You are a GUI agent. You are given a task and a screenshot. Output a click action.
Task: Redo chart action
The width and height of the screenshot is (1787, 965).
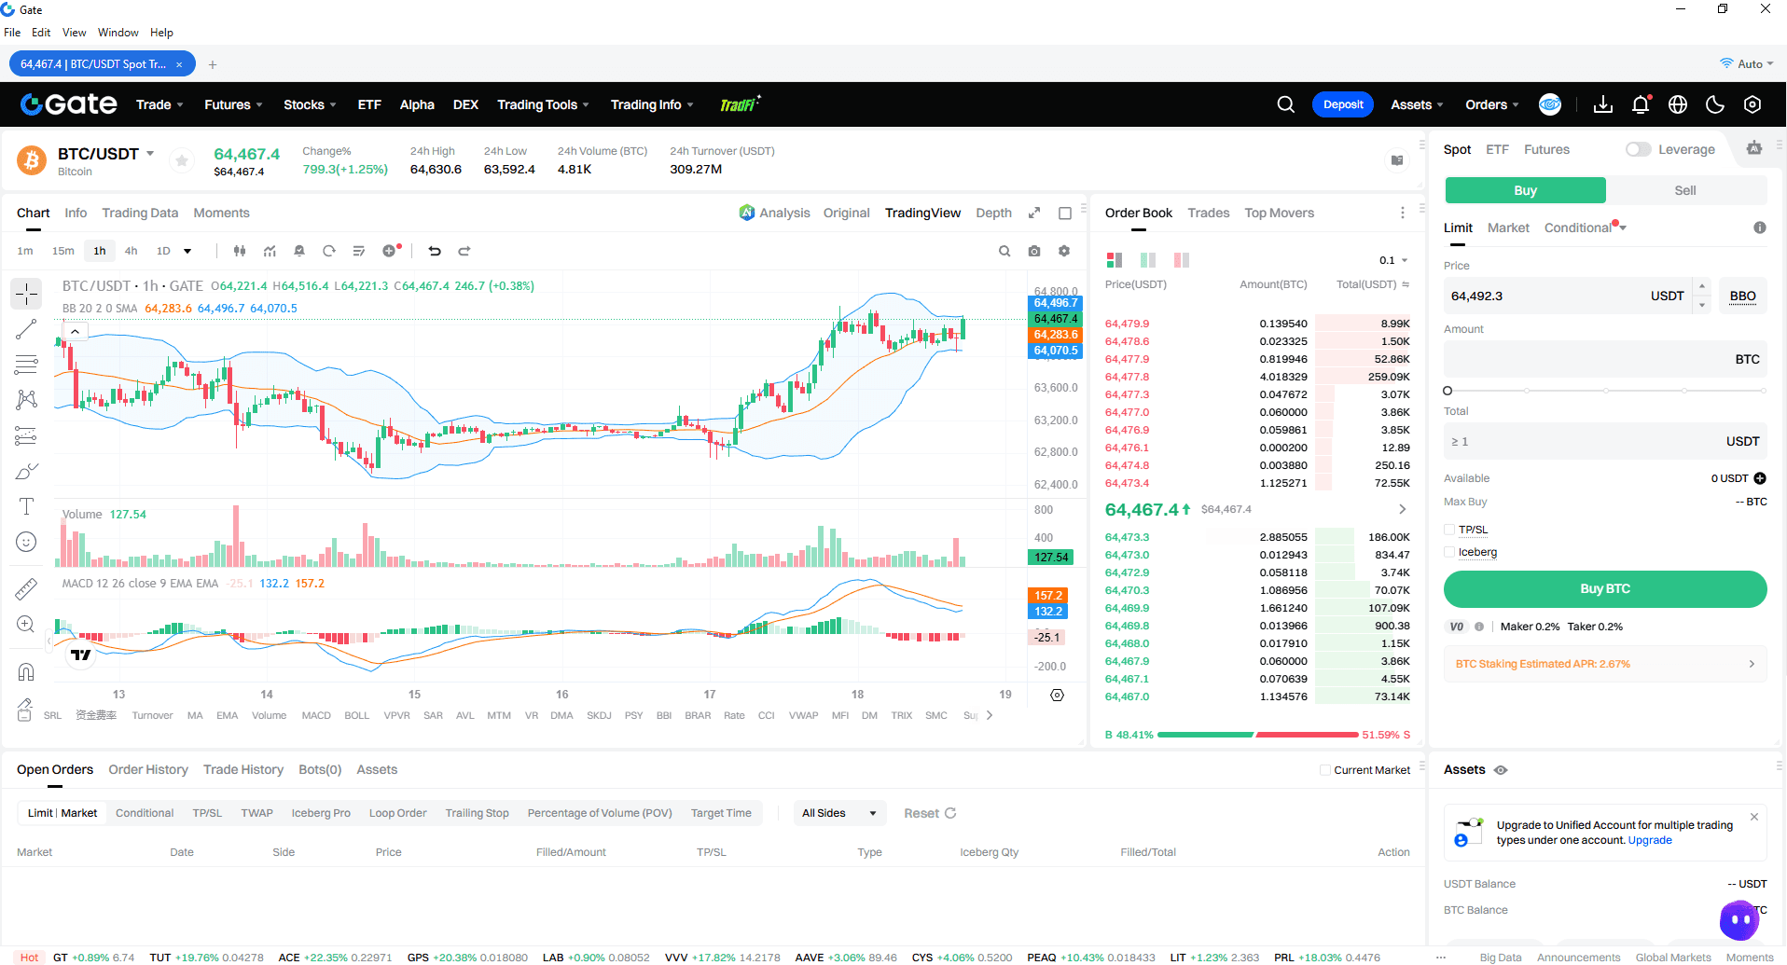click(464, 251)
